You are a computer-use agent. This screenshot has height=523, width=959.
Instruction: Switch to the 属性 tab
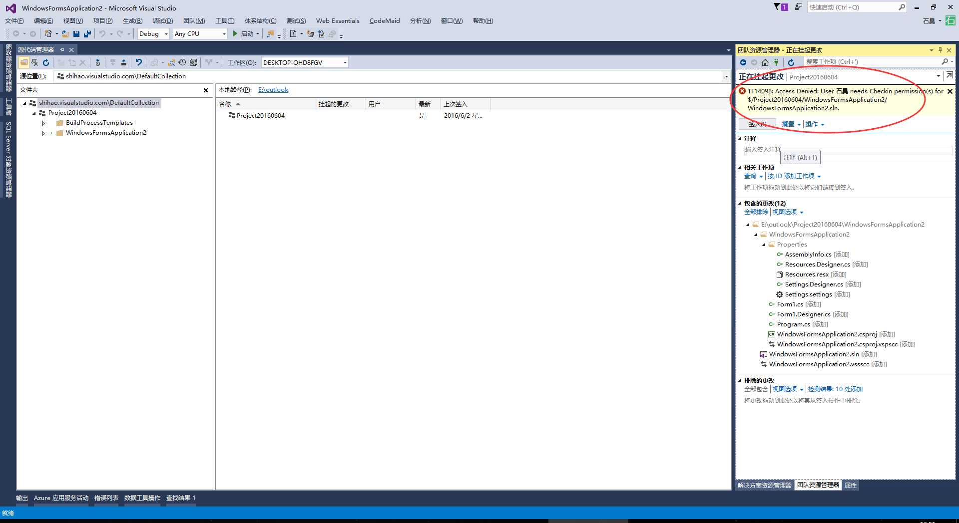(x=851, y=485)
